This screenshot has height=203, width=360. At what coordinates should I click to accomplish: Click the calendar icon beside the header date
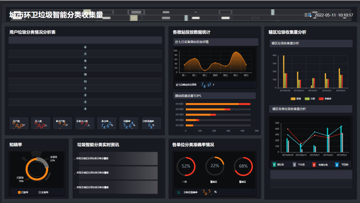pos(308,15)
